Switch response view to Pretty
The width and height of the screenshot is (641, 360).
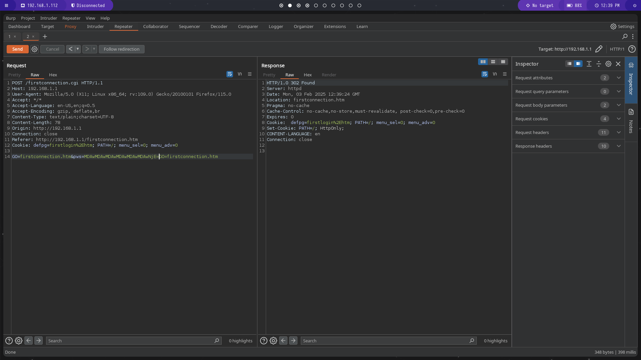269,75
